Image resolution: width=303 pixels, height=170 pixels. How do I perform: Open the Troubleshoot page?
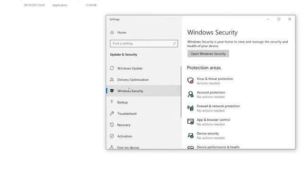click(143, 113)
